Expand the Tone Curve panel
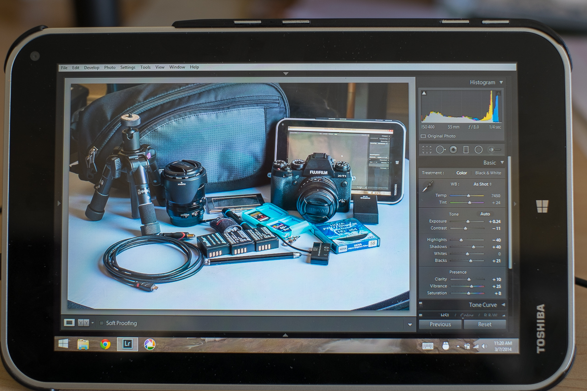This screenshot has width=587, height=391. click(x=503, y=305)
